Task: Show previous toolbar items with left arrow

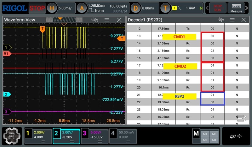Action: [207, 8]
